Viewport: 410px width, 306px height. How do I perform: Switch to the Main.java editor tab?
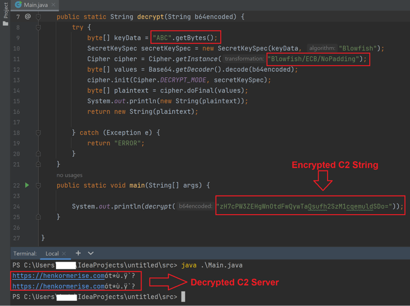point(35,5)
